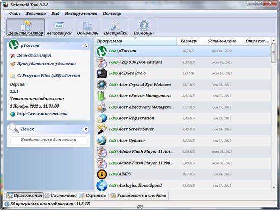
Task: Open the Вид menu
Action: [x=55, y=13]
